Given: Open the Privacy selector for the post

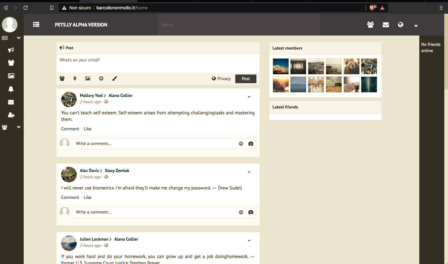Looking at the screenshot, I should pyautogui.click(x=221, y=79).
